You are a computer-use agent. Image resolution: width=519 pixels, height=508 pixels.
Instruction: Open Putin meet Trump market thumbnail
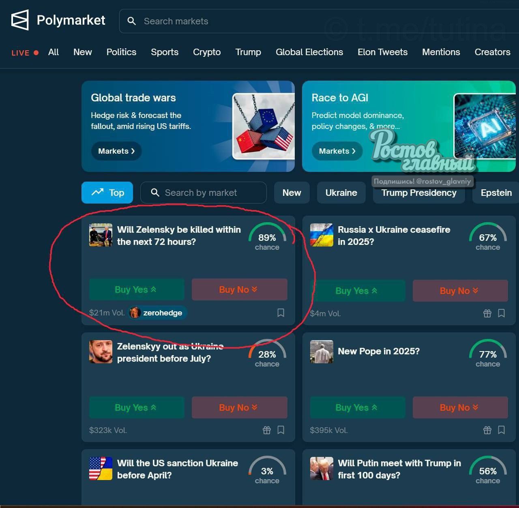[x=322, y=468]
